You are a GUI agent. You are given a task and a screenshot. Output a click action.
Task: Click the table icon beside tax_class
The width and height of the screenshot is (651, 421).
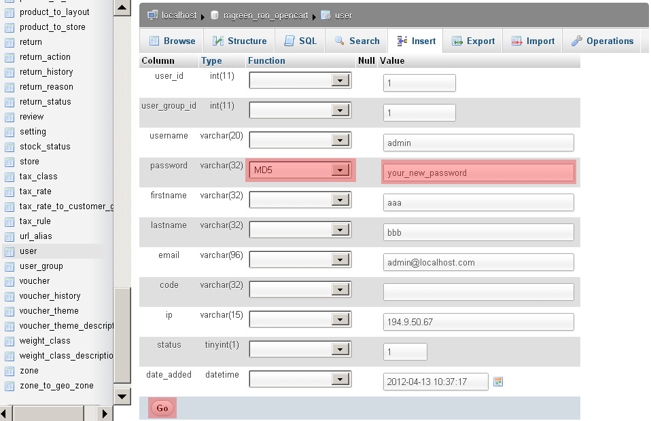[x=10, y=177]
